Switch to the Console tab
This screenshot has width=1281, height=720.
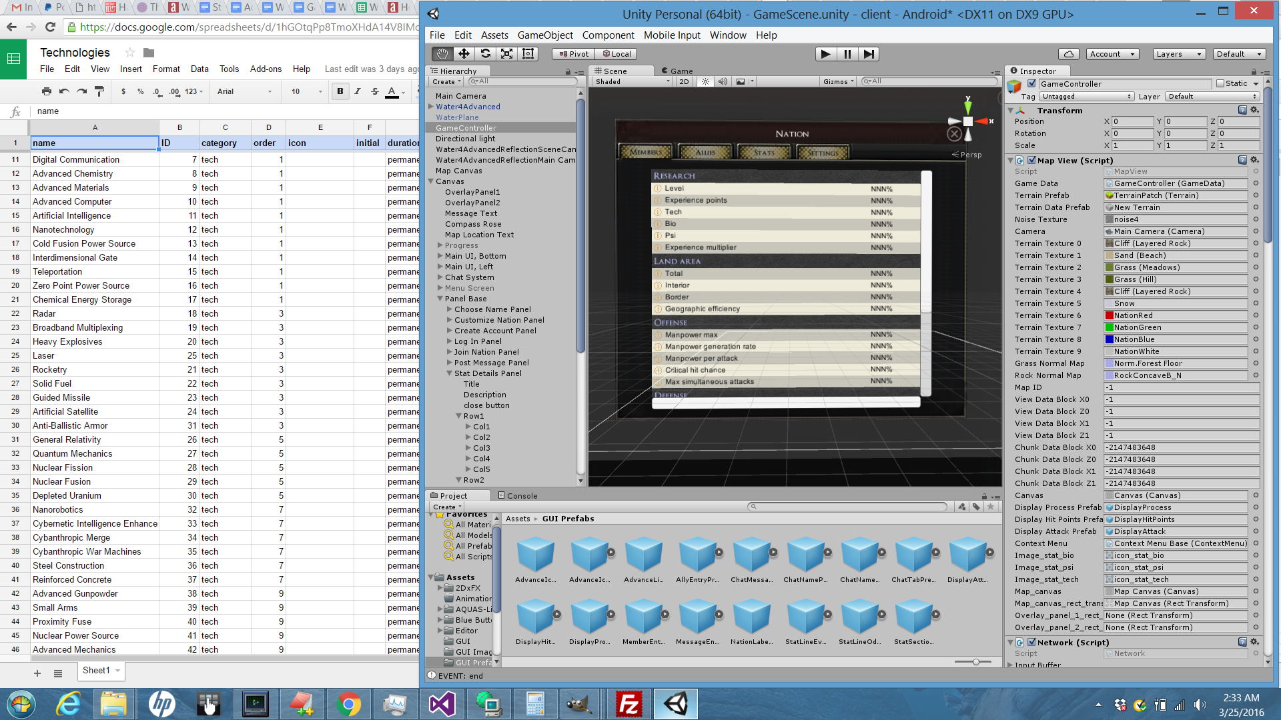tap(518, 495)
